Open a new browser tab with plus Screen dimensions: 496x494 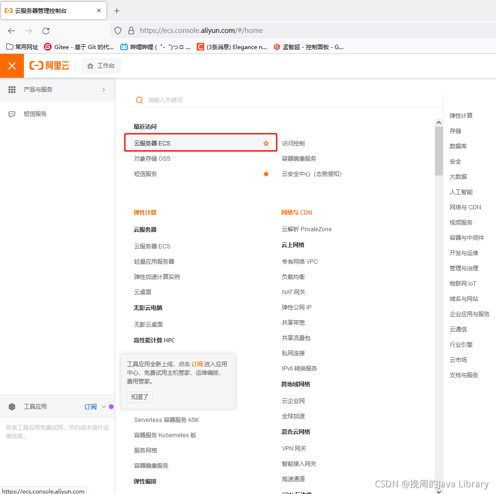pyautogui.click(x=117, y=11)
